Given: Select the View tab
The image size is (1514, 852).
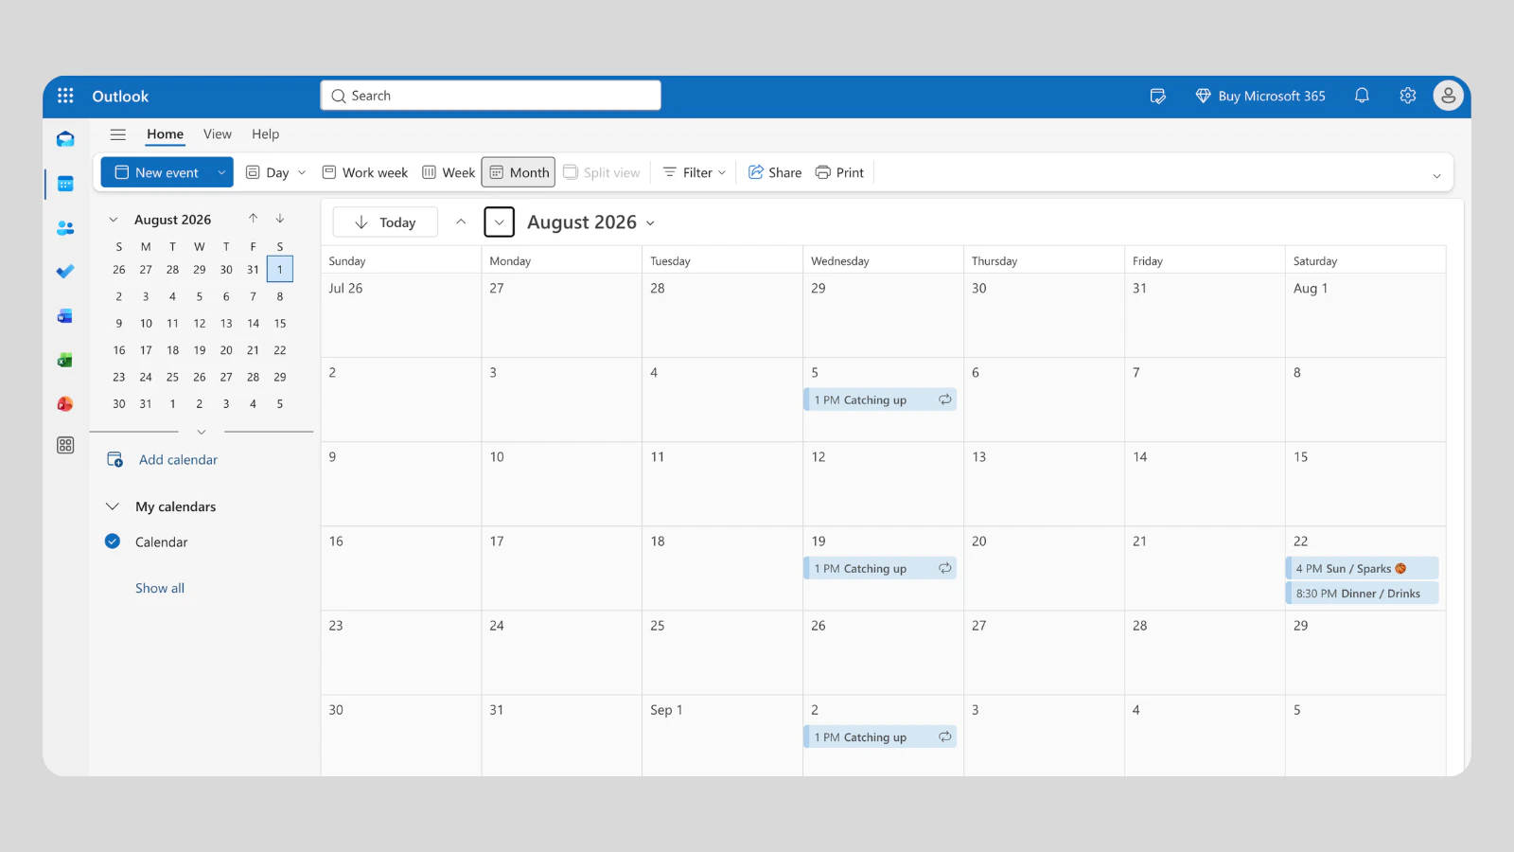Looking at the screenshot, I should point(218,134).
